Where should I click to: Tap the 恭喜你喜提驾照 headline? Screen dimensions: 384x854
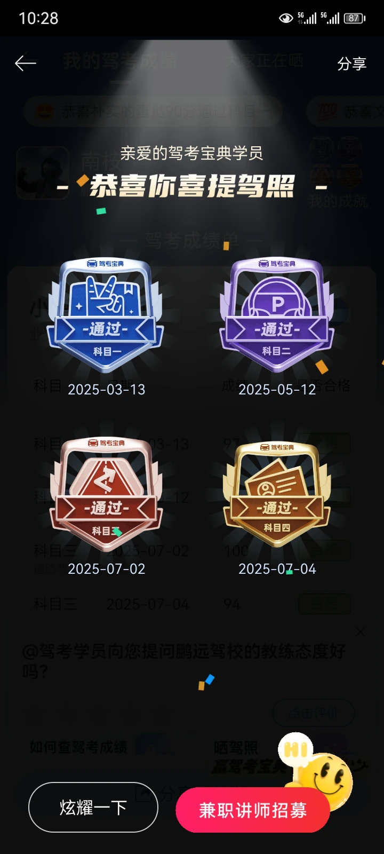192,186
